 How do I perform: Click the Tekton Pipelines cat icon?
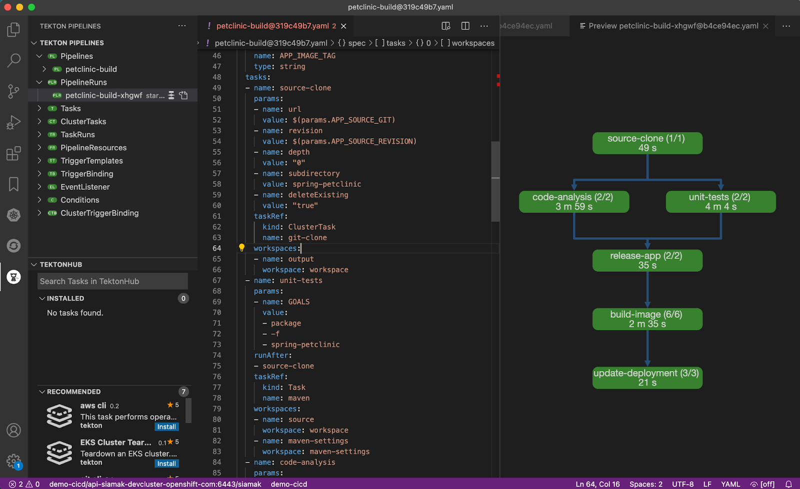(13, 277)
